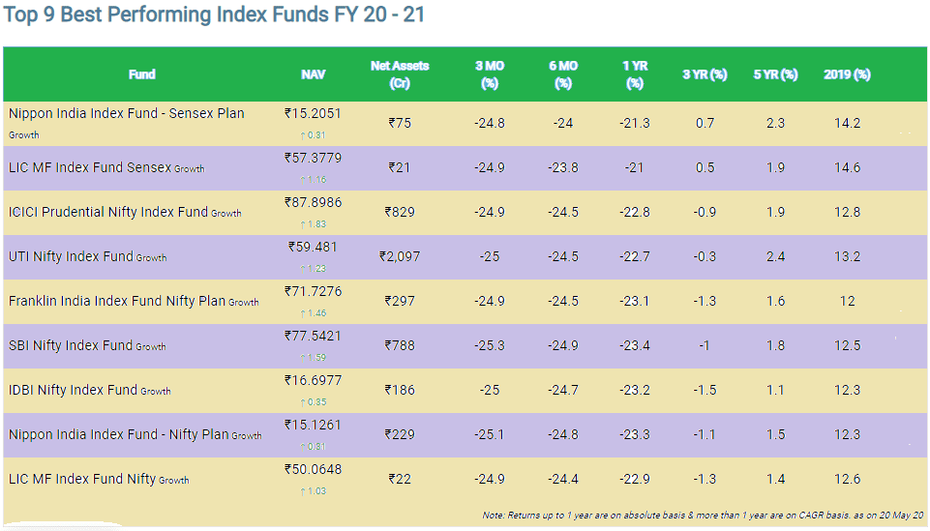Click the NAV change ↑1.03 indicator
This screenshot has height=531, width=930.
(x=314, y=490)
